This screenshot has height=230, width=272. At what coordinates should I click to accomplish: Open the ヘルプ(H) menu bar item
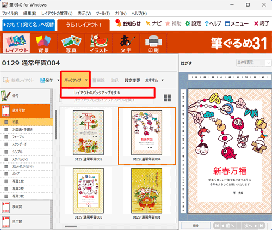(x=139, y=14)
